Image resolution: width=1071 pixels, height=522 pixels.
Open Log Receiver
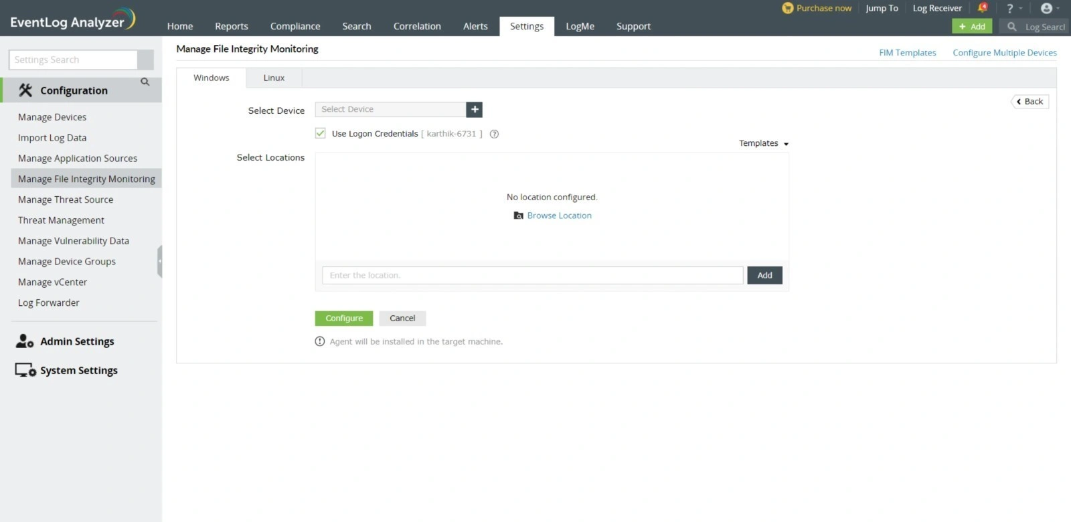point(937,8)
